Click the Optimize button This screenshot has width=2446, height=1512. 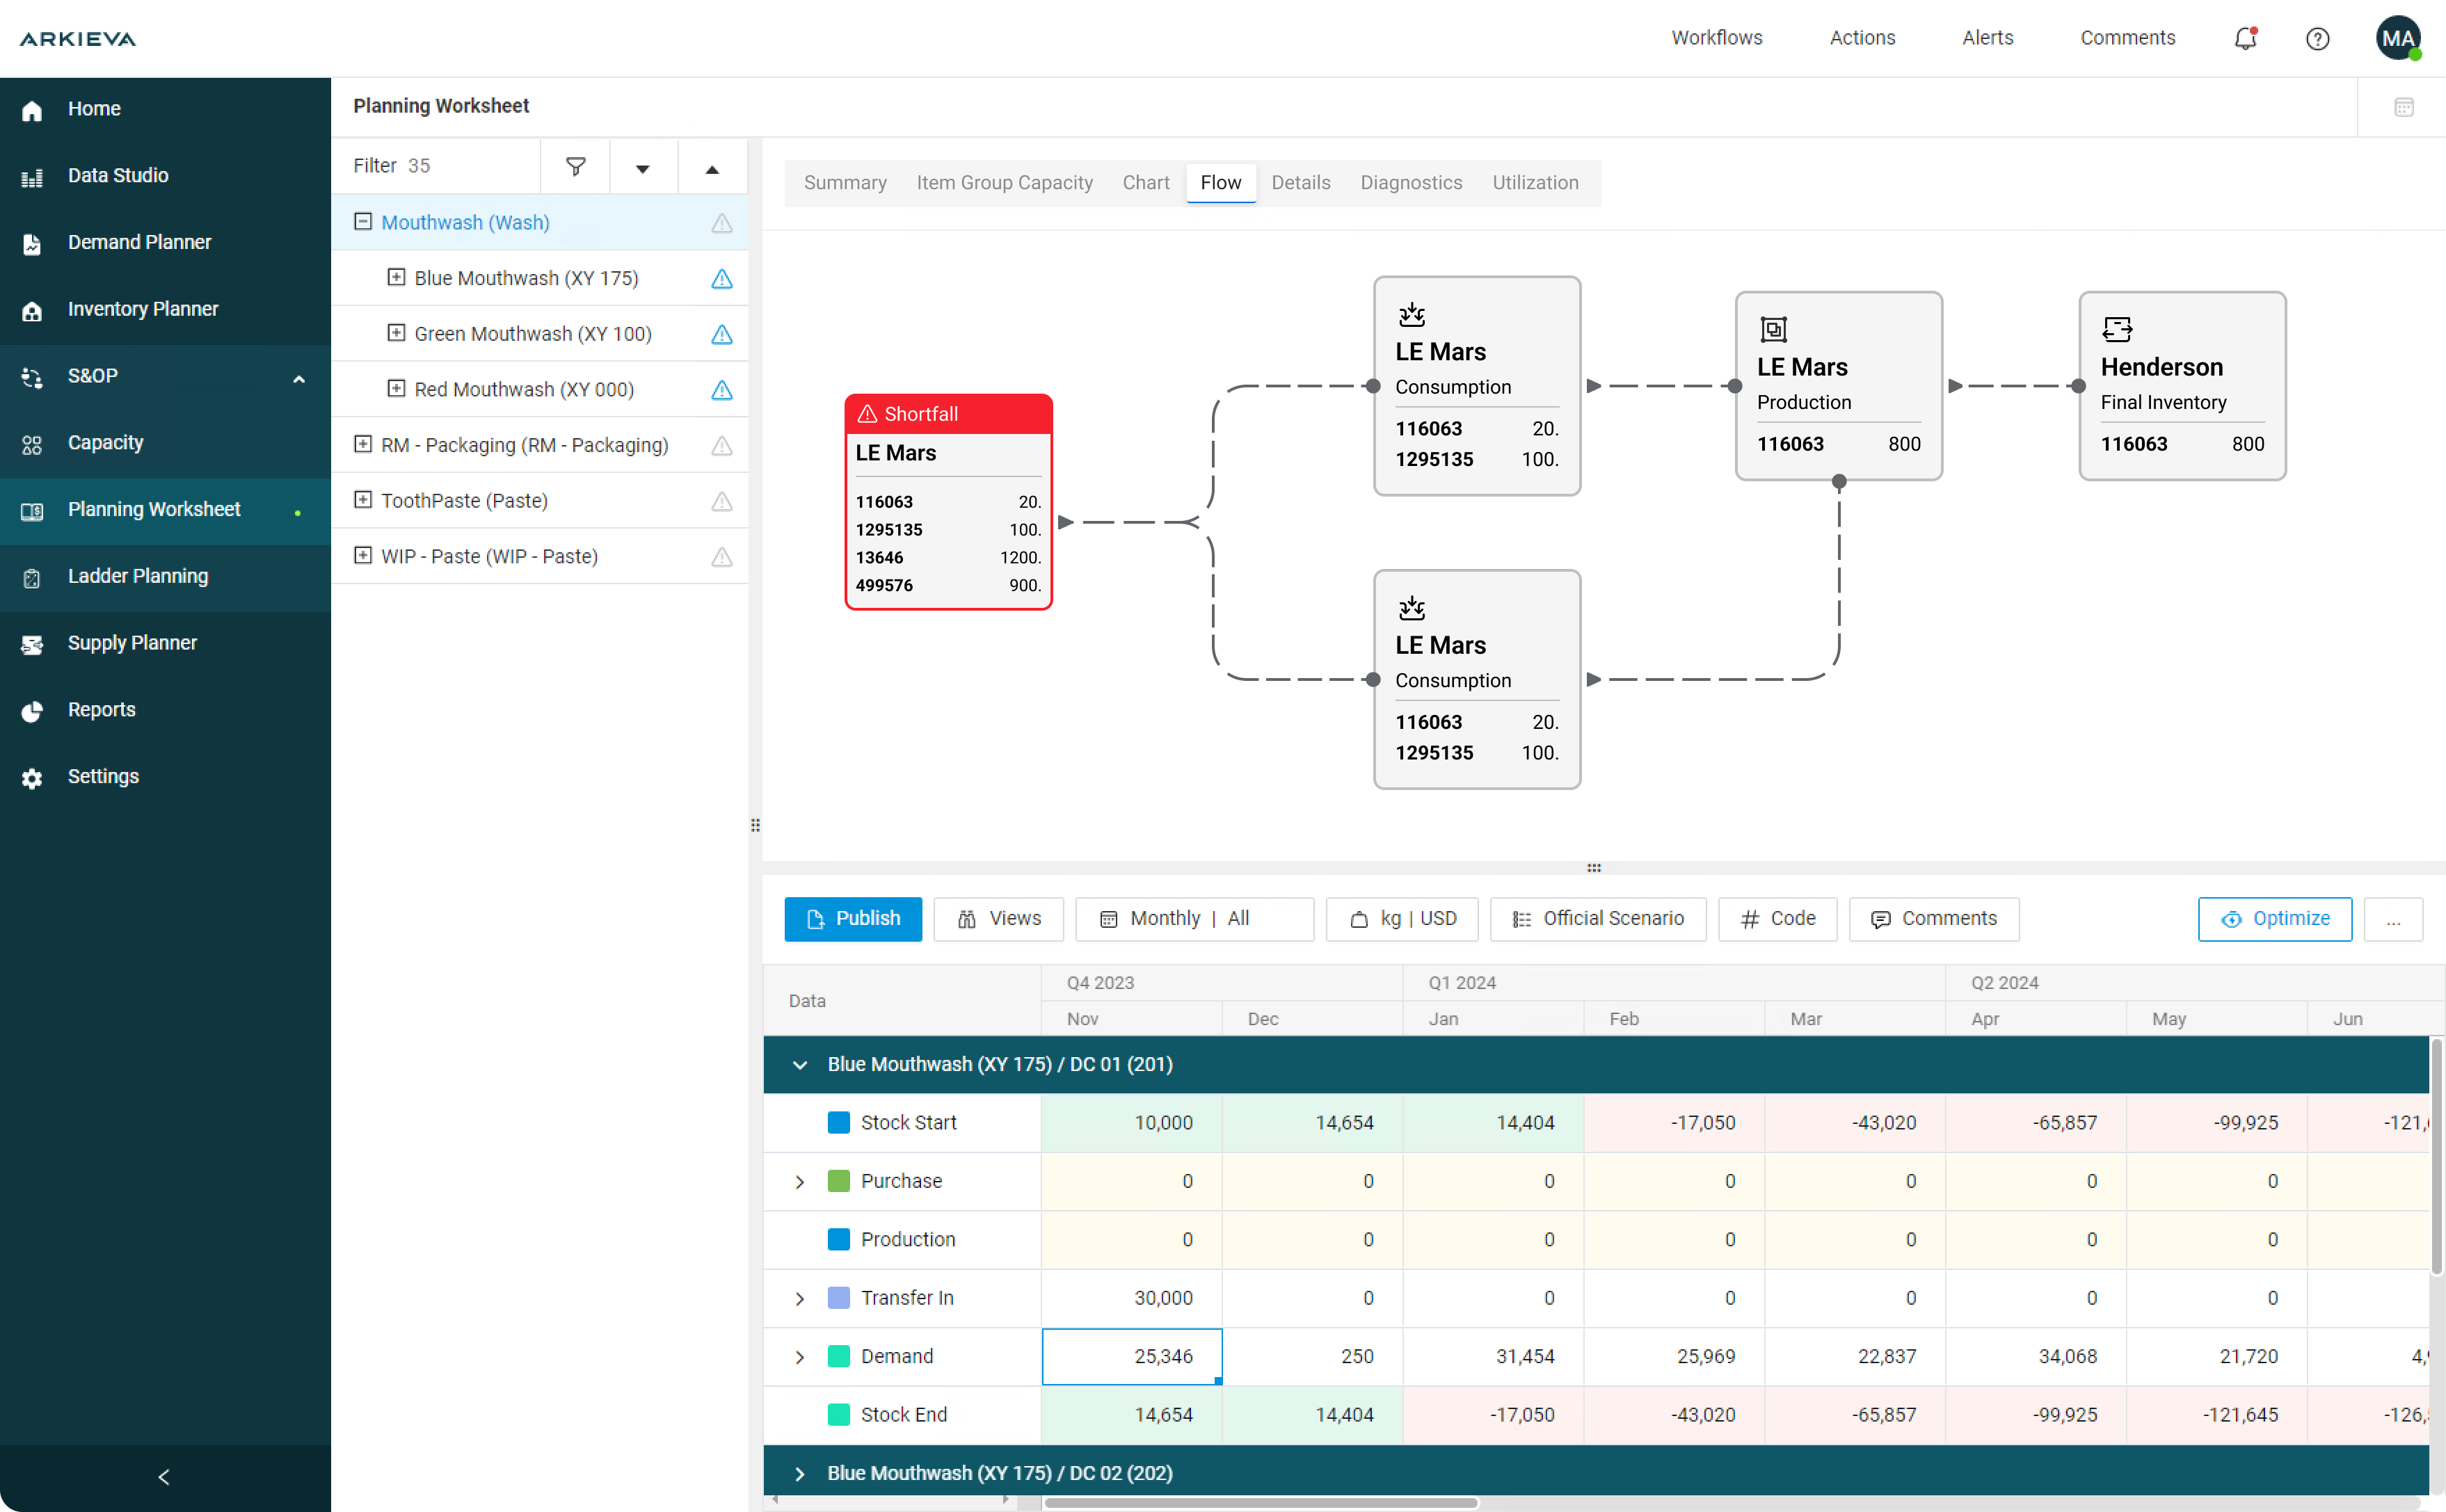click(2274, 918)
